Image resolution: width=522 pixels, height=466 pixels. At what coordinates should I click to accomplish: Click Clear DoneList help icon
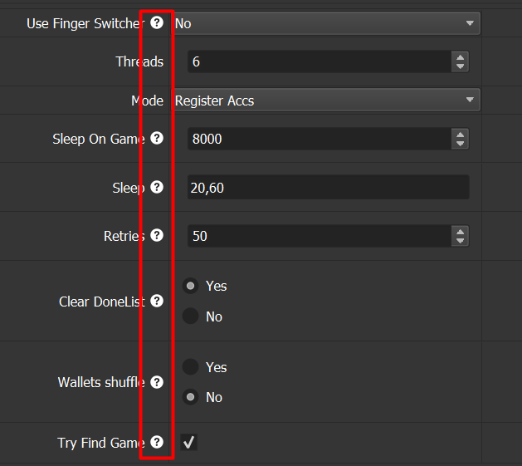point(157,301)
